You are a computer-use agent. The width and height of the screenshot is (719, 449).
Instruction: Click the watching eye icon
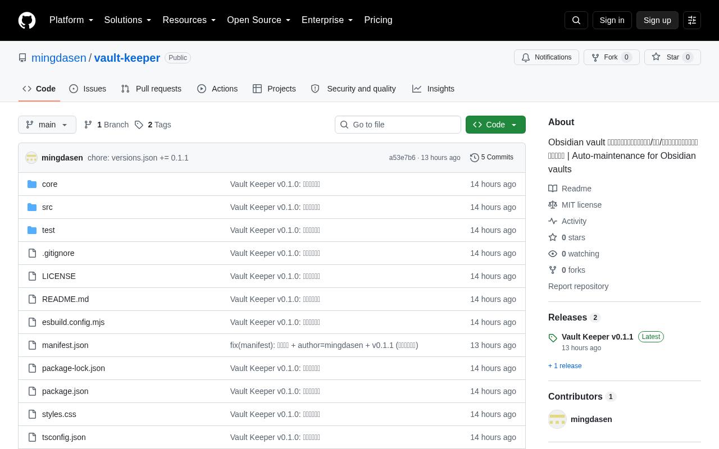[553, 254]
